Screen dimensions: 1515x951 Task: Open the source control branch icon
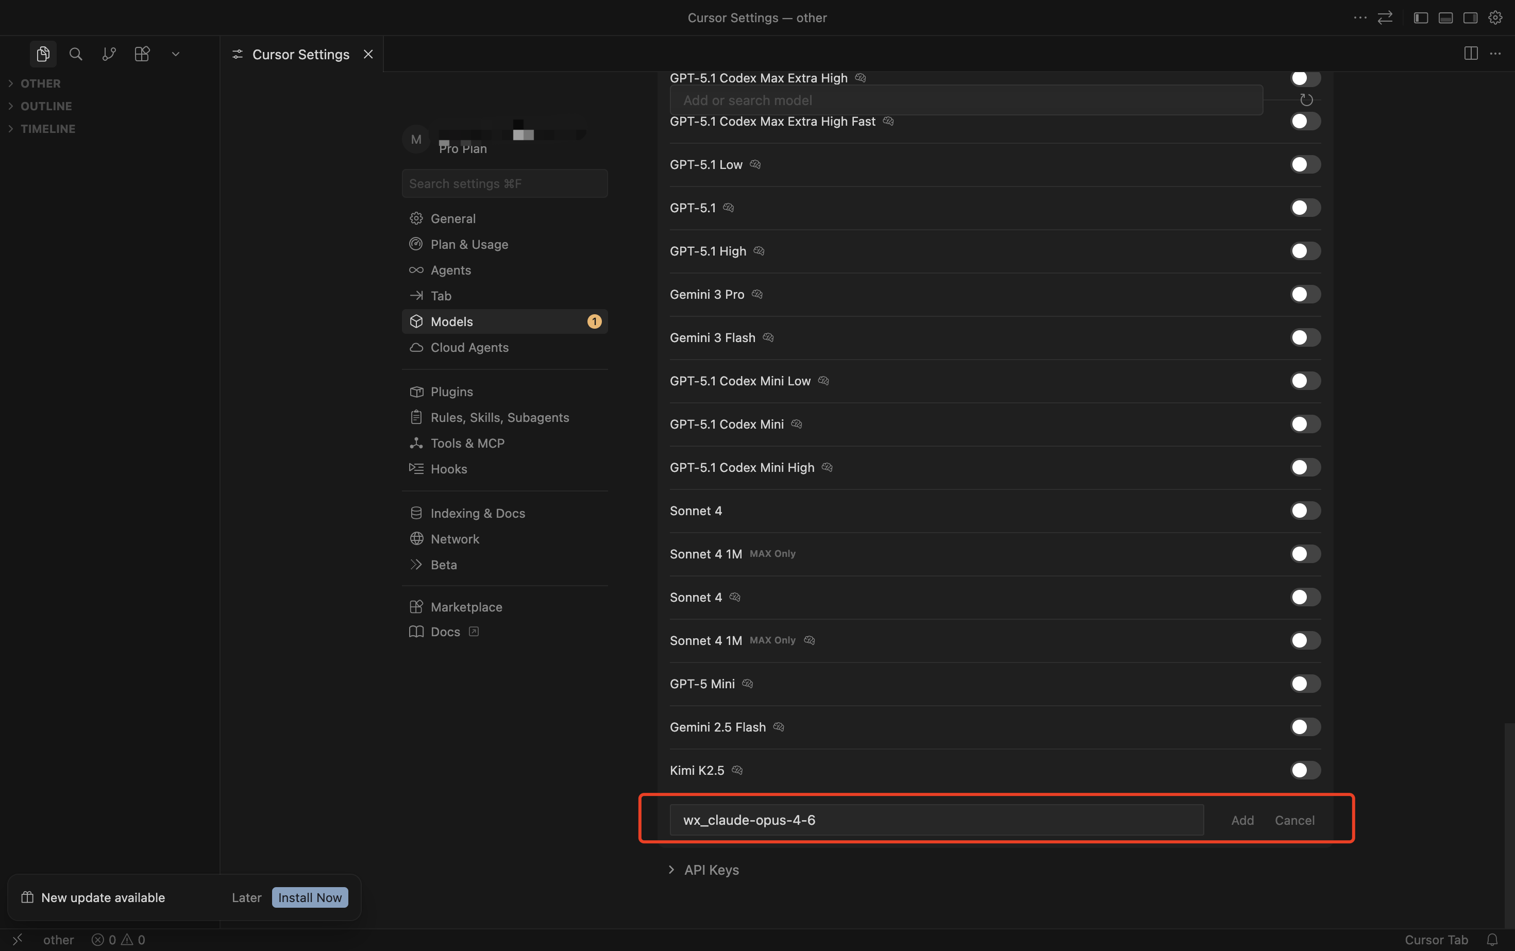[x=109, y=54]
